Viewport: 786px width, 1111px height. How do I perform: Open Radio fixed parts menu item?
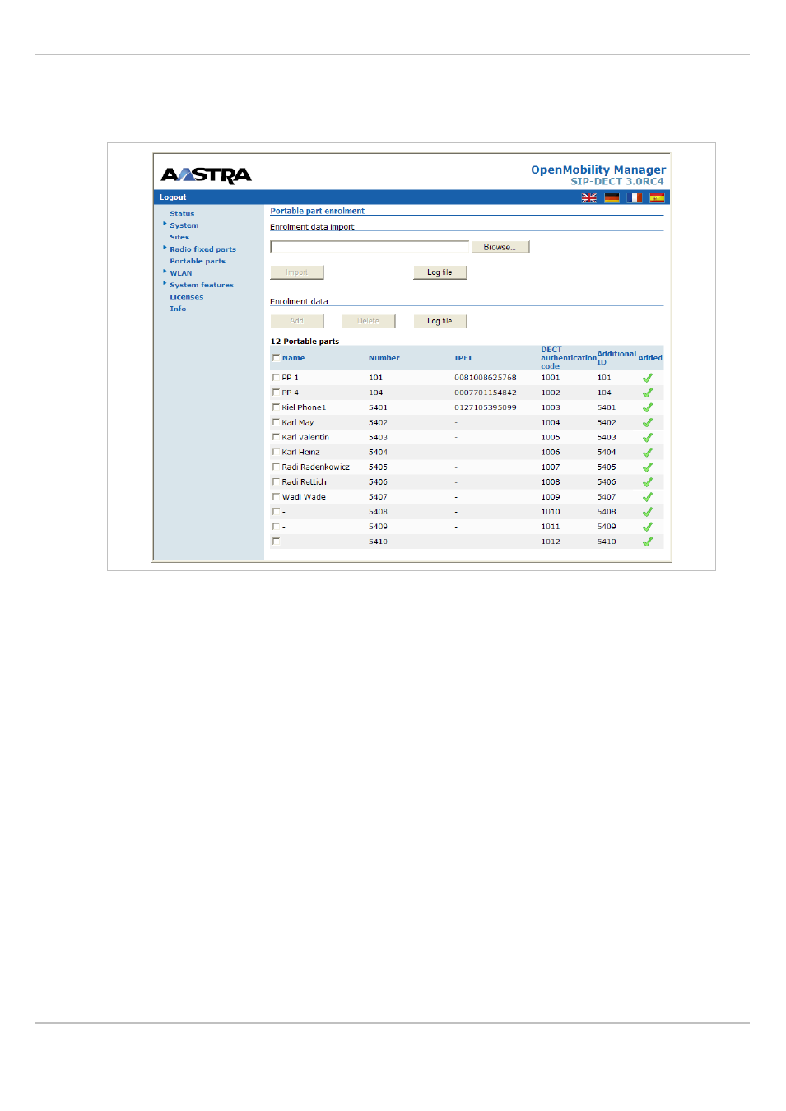point(202,249)
